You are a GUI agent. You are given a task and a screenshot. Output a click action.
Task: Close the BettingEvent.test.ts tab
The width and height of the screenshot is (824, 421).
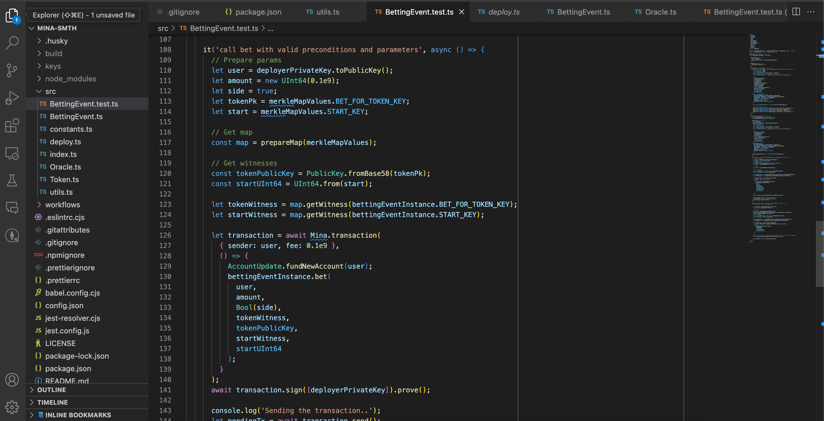point(462,12)
